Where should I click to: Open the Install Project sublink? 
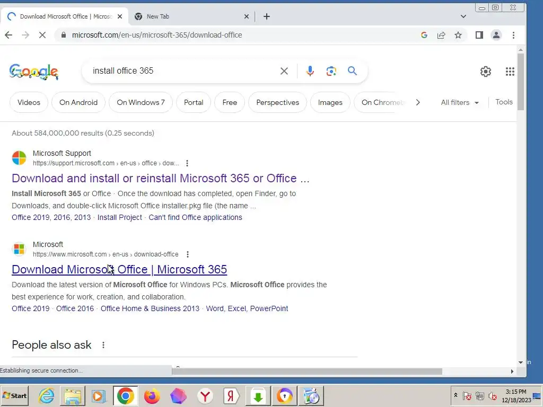pos(119,217)
